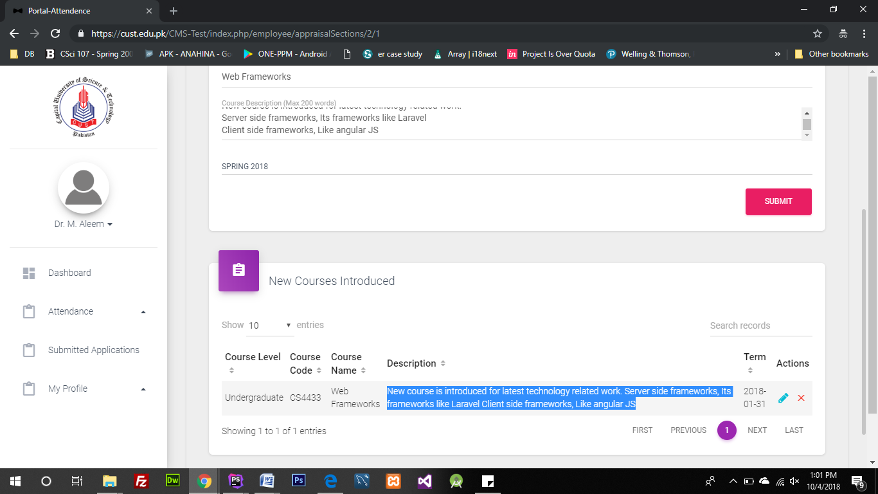Viewport: 878px width, 494px height.
Task: Open the show entries count dropdown
Action: click(270, 325)
